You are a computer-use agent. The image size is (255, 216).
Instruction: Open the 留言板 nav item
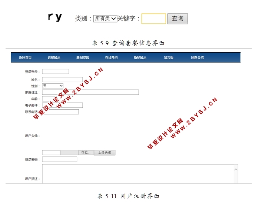click(169, 57)
